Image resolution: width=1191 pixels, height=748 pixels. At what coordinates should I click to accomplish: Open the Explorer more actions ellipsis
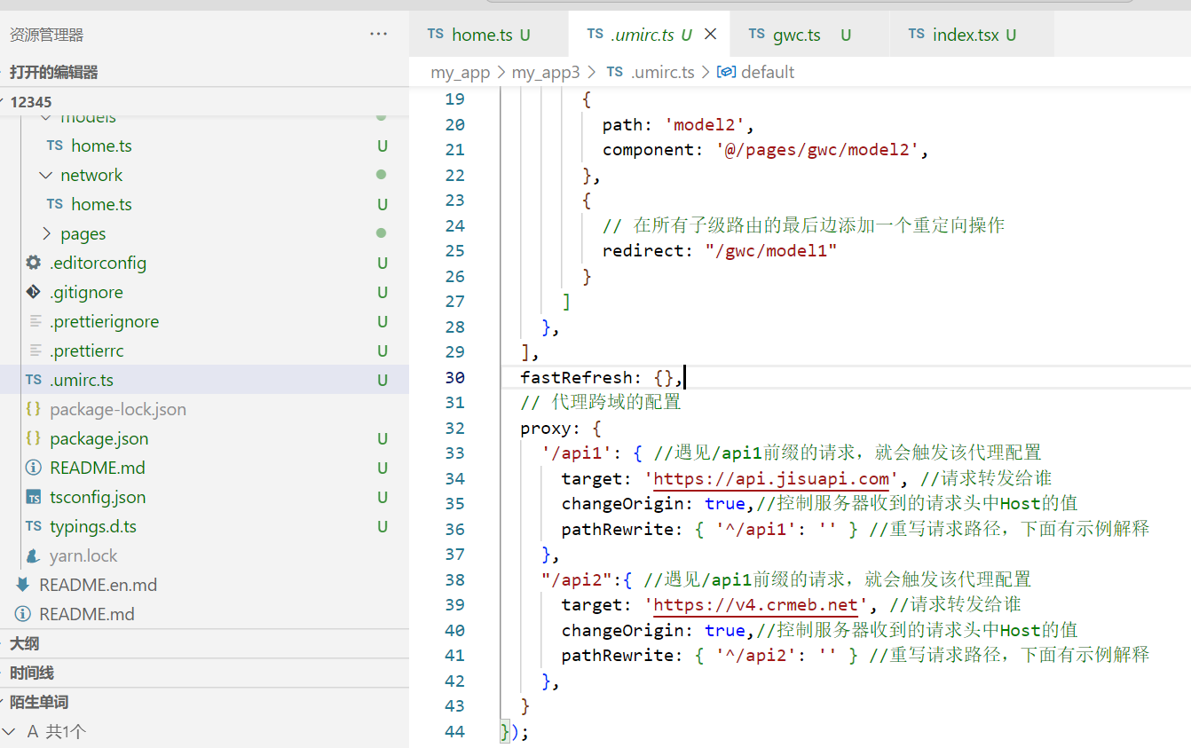coord(379,34)
